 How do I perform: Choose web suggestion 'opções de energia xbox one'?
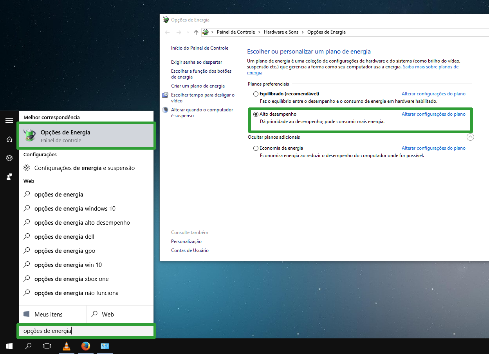coord(86,279)
